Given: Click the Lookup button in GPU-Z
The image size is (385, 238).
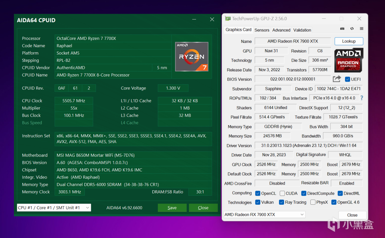Looking at the screenshot, I should tap(349, 41).
